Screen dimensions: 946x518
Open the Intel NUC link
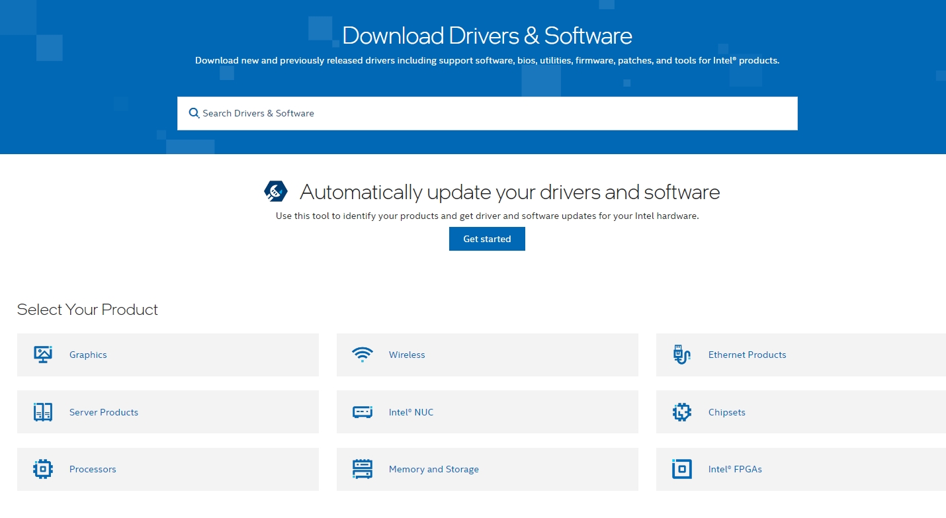(411, 412)
